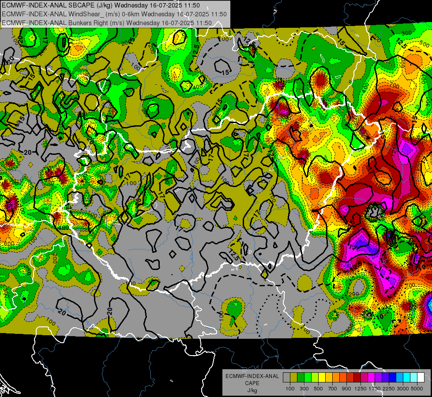
Task: Select the bright green legend swatch
Action: [308, 377]
